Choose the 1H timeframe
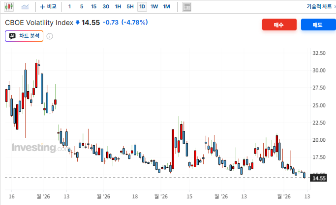Image resolution: width=336 pixels, height=205 pixels. [118, 6]
